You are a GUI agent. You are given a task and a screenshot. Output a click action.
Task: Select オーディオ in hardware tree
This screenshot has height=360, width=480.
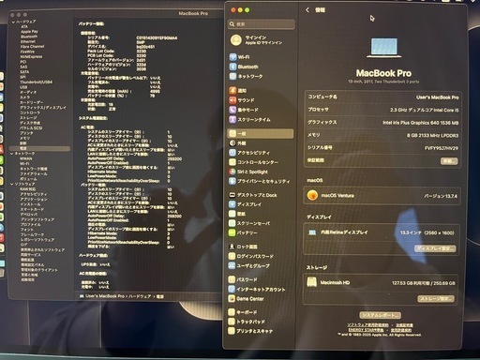pyautogui.click(x=28, y=92)
